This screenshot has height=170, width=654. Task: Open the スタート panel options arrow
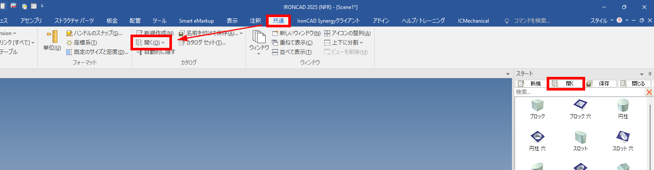coord(642,74)
